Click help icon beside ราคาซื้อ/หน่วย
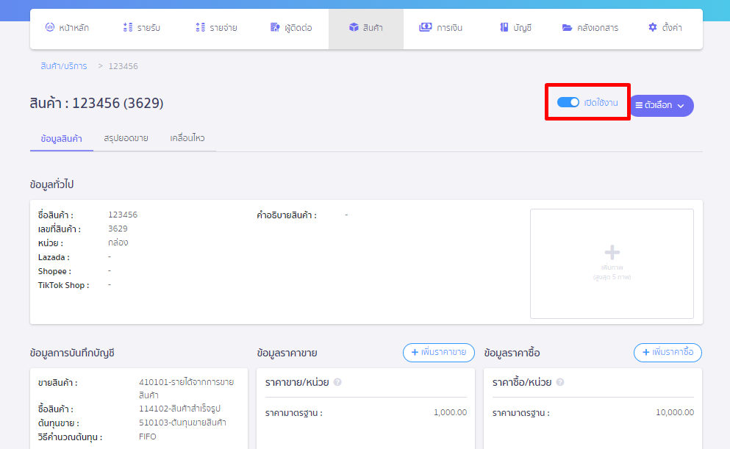This screenshot has height=449, width=730. (560, 382)
